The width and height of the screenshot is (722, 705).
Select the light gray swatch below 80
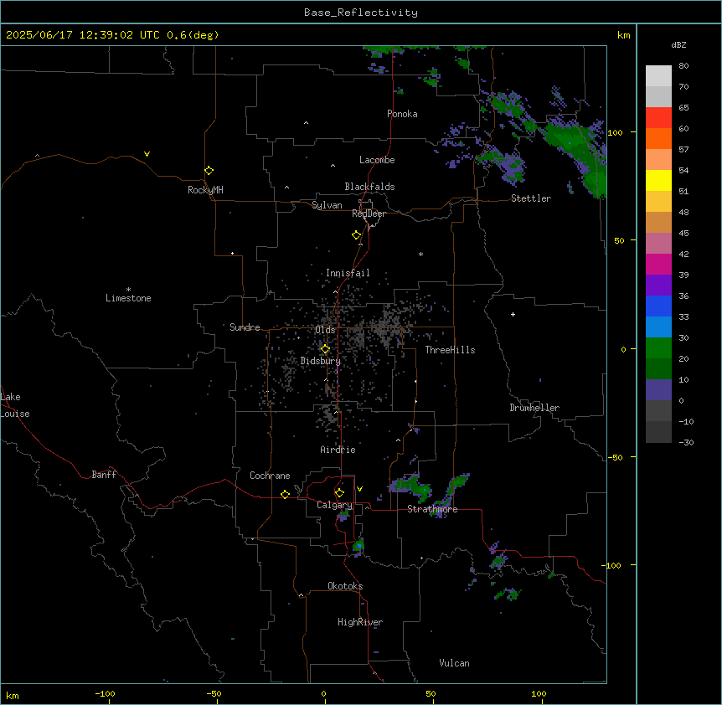(x=658, y=76)
